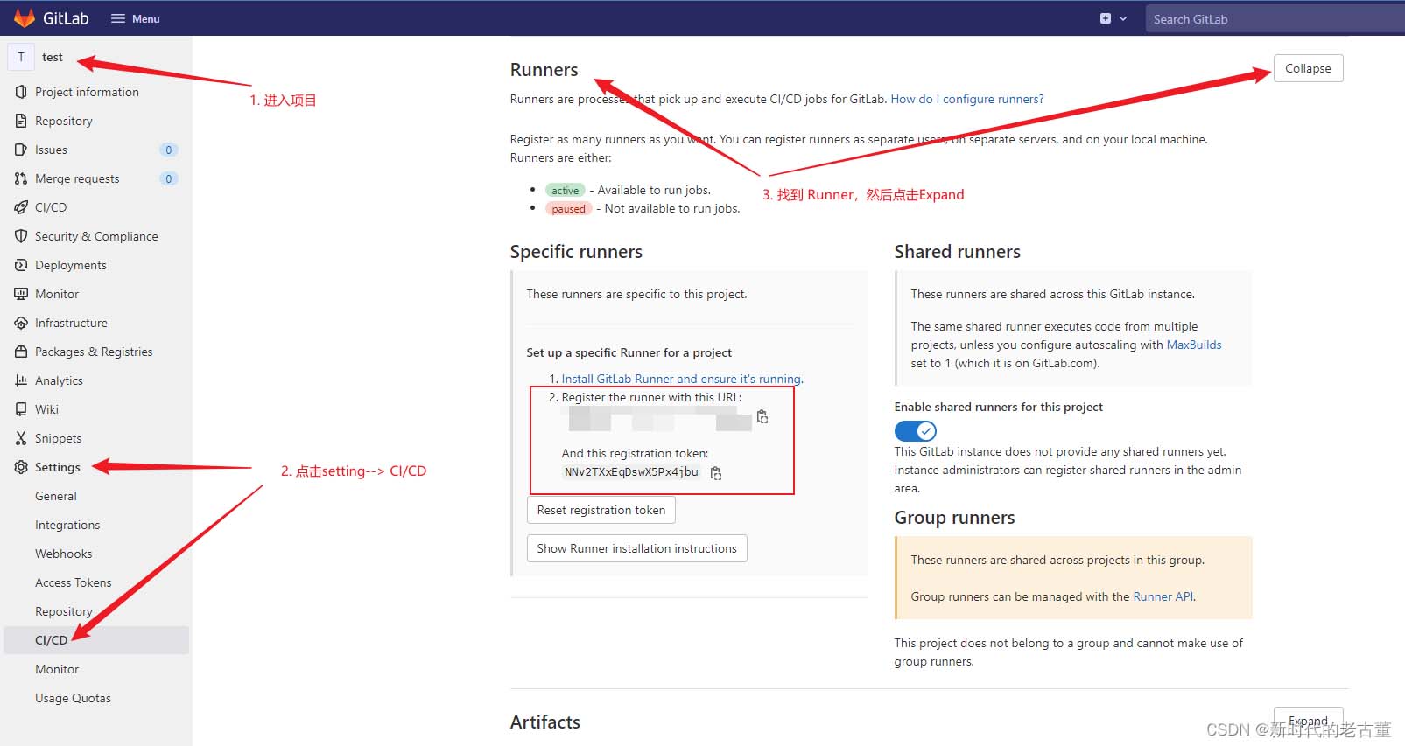Open Wiki in sidebar
Viewport: 1405px width, 746px height.
click(46, 409)
